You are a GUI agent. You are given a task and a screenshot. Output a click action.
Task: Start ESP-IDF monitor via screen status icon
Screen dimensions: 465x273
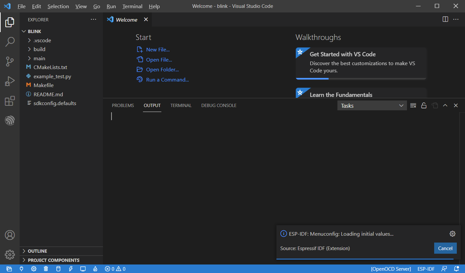tap(83, 269)
